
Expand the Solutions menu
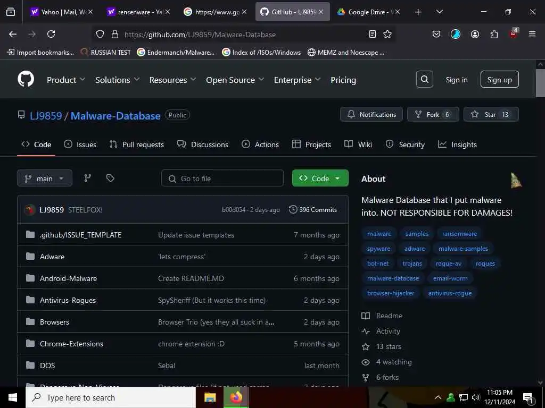[118, 80]
